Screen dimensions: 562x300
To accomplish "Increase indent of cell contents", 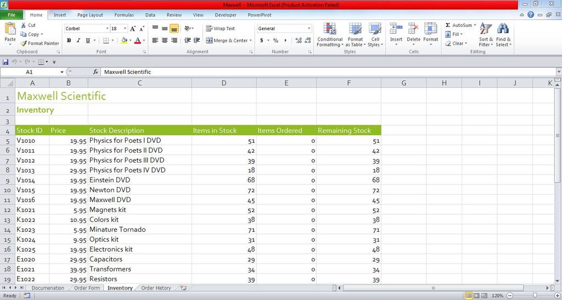I will click(197, 41).
